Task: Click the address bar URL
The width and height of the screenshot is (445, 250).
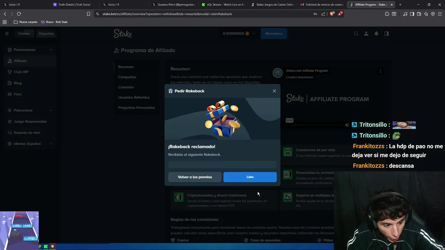Action: 167,14
